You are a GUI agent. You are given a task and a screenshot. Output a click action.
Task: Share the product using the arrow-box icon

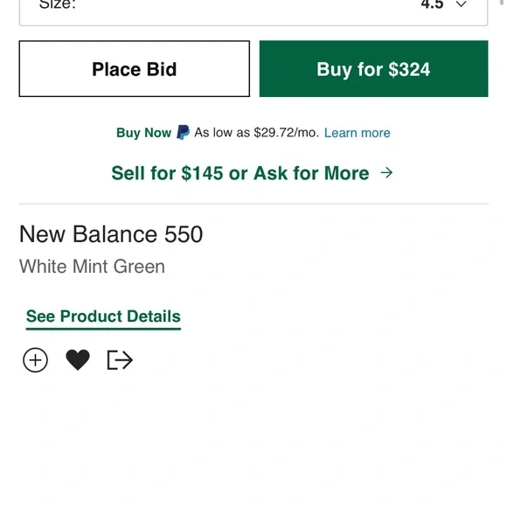click(x=120, y=360)
